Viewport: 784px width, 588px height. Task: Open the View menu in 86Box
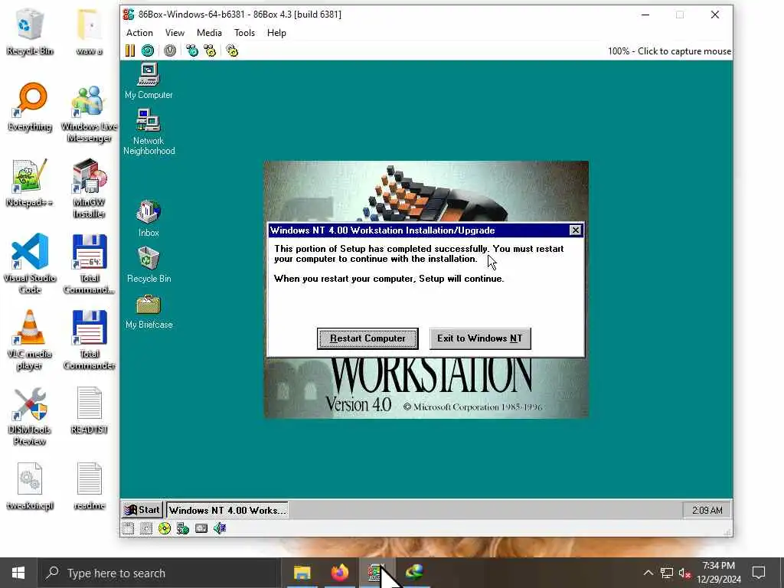click(175, 32)
